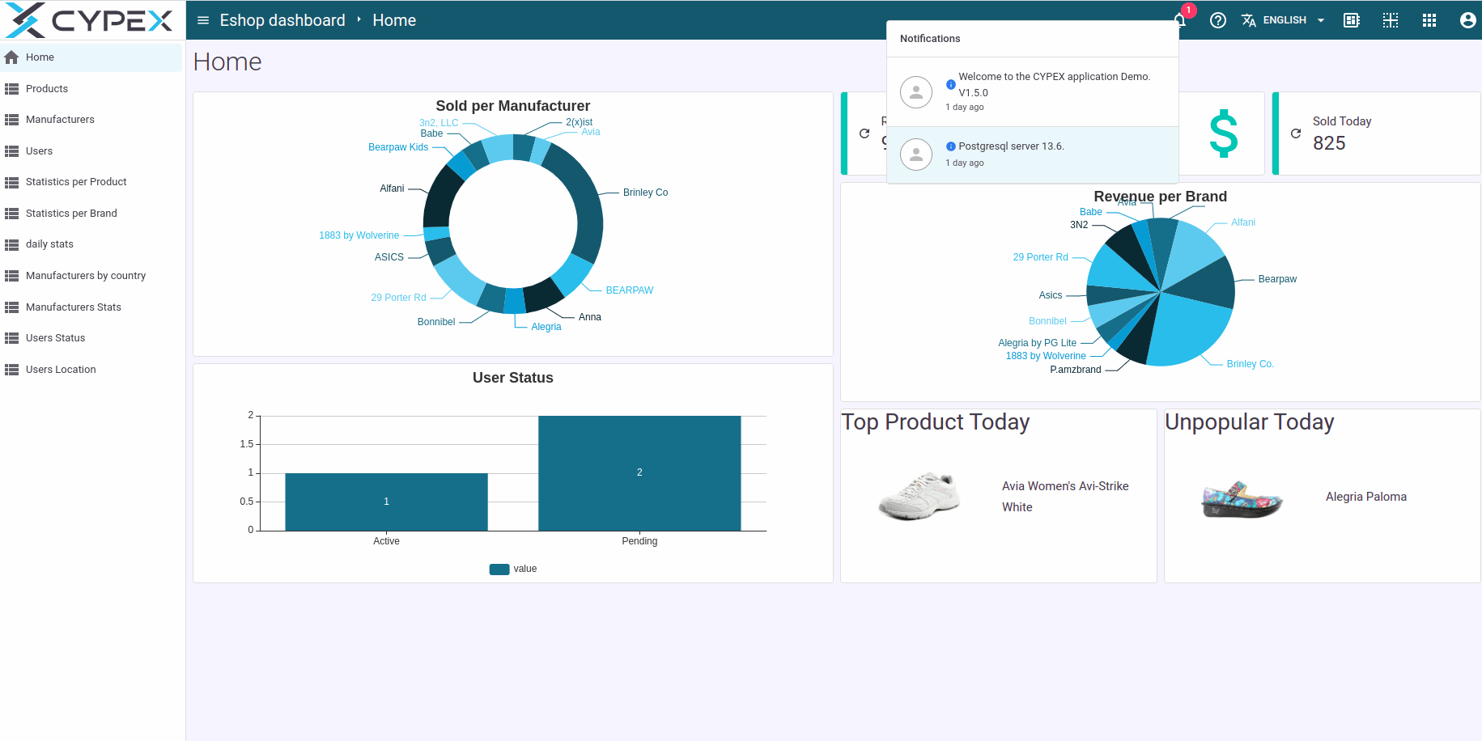Click the list icon beside Statistics per Brand
This screenshot has width=1482, height=741.
click(11, 214)
